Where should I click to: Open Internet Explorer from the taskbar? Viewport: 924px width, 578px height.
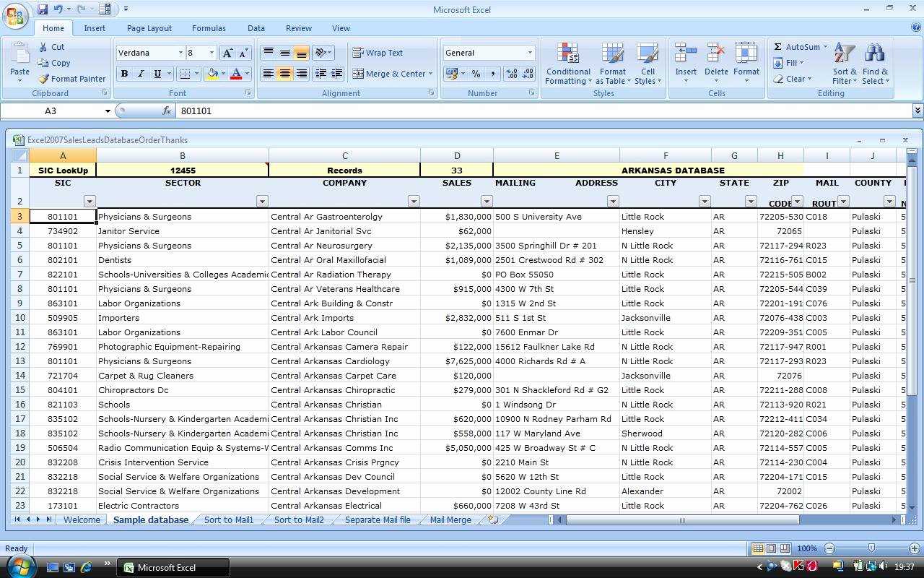pos(86,567)
